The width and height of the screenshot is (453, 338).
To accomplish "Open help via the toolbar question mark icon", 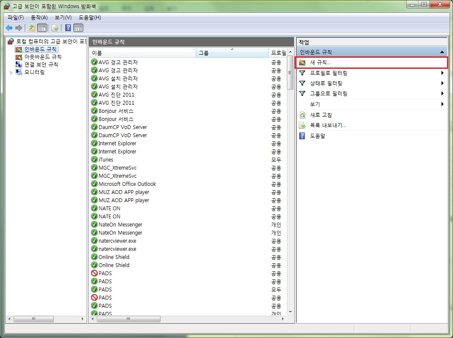I will [68, 28].
